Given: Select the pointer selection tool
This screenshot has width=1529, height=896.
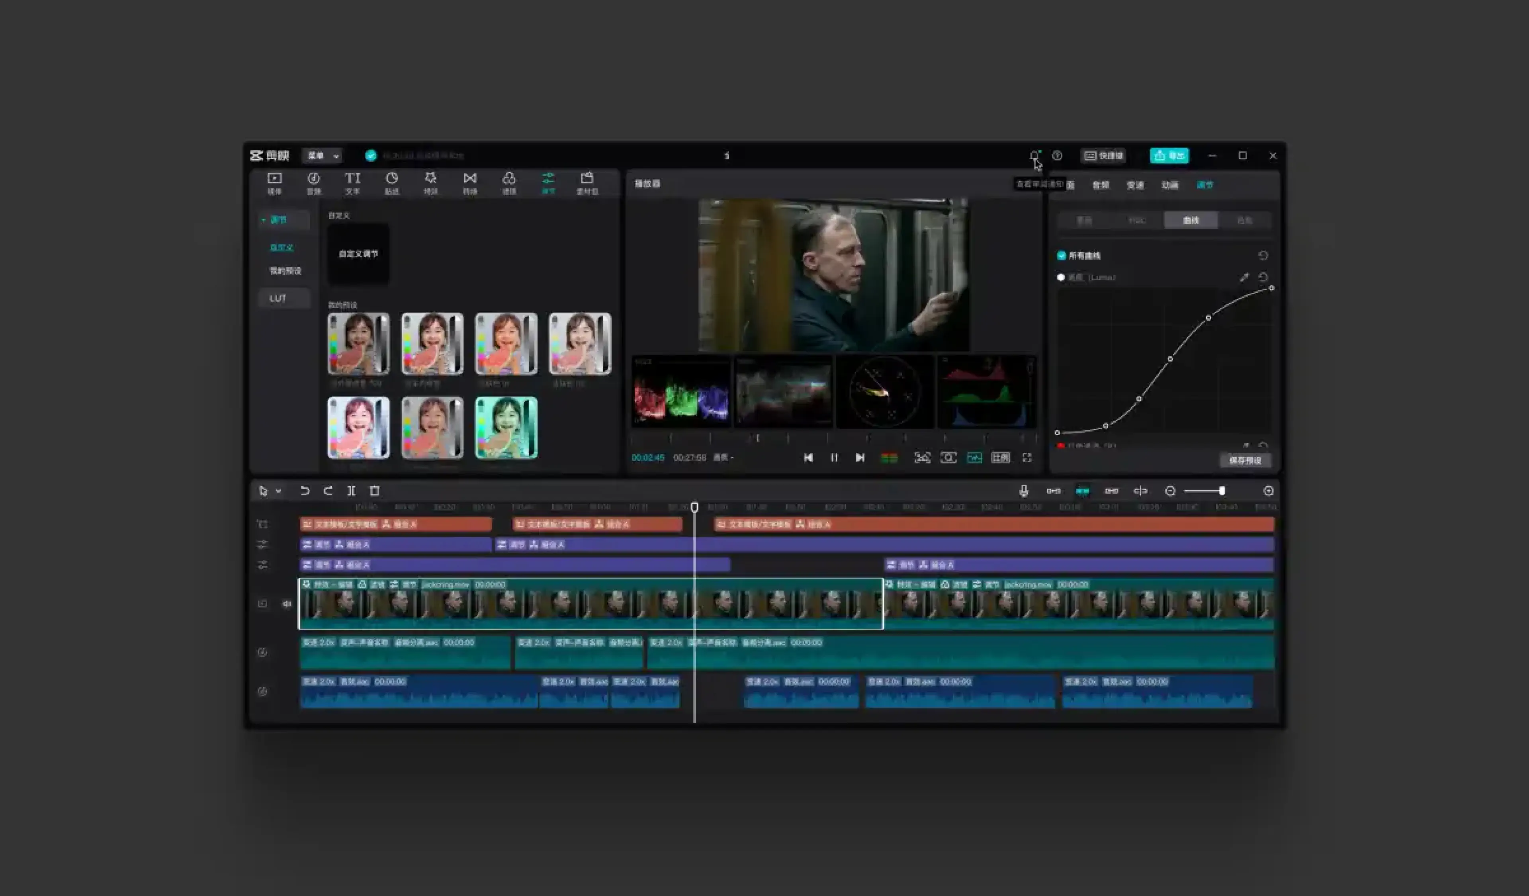Looking at the screenshot, I should pyautogui.click(x=263, y=491).
